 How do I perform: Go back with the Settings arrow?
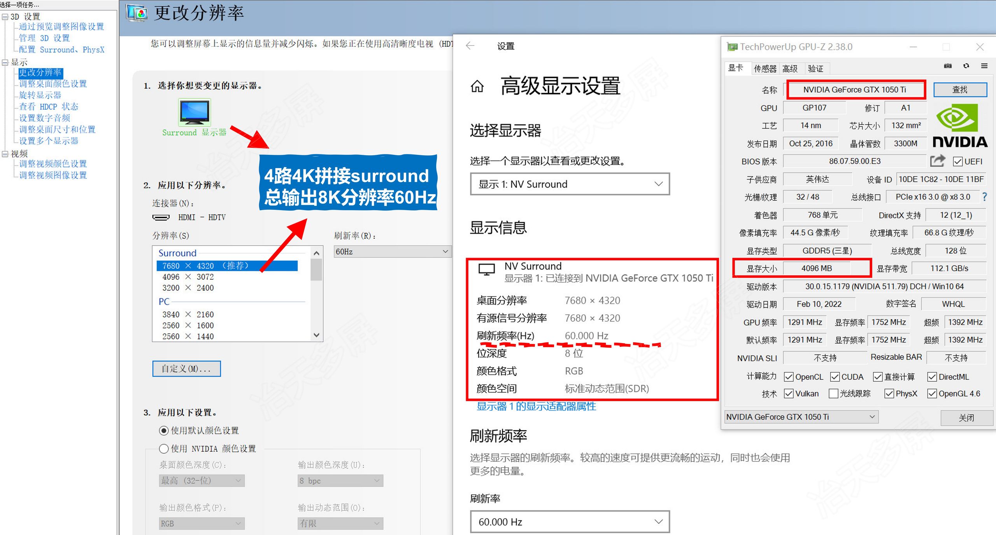click(470, 46)
